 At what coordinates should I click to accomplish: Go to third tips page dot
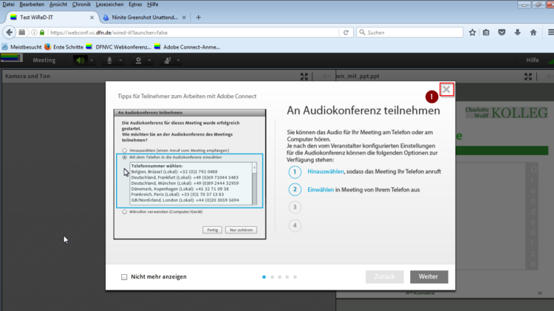tap(280, 277)
